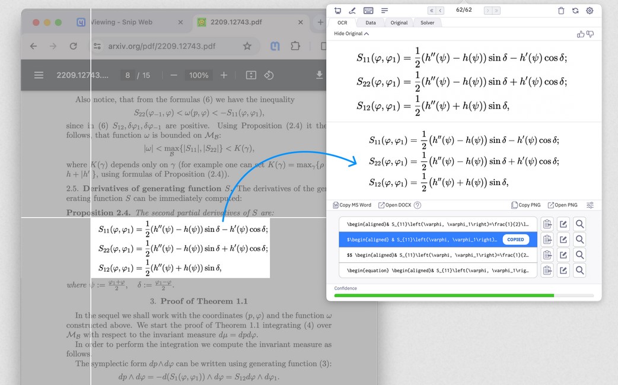Click the screen snip capture icon

pyautogui.click(x=338, y=11)
